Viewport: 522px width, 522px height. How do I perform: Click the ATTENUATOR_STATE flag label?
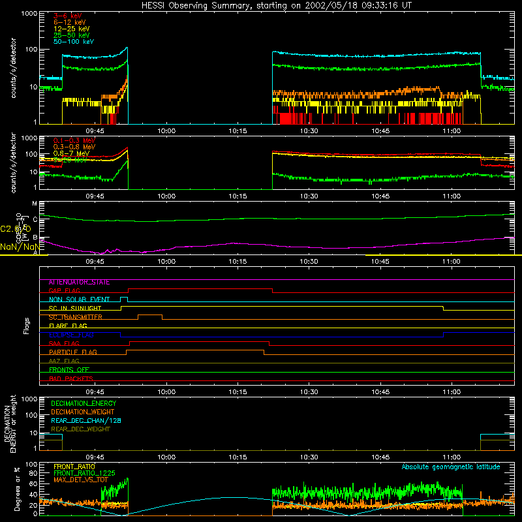point(79,283)
